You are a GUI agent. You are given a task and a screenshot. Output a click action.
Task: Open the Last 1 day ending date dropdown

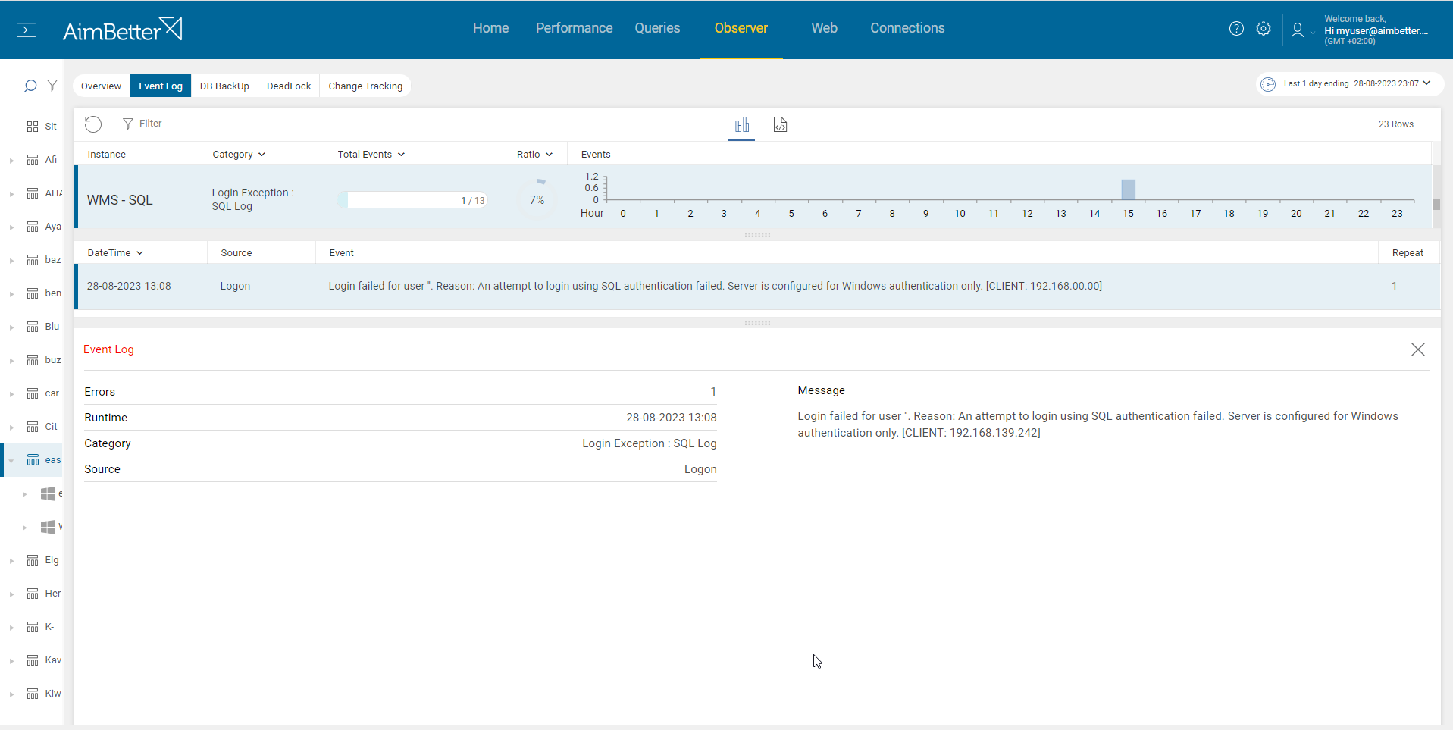click(x=1426, y=83)
